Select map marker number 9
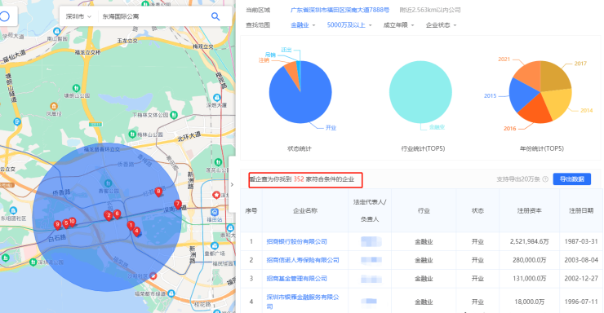The height and width of the screenshot is (313, 604). point(57,225)
